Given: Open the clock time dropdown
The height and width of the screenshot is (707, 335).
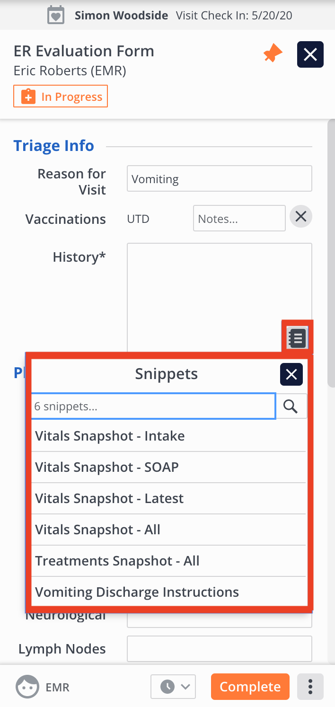Looking at the screenshot, I should [173, 687].
